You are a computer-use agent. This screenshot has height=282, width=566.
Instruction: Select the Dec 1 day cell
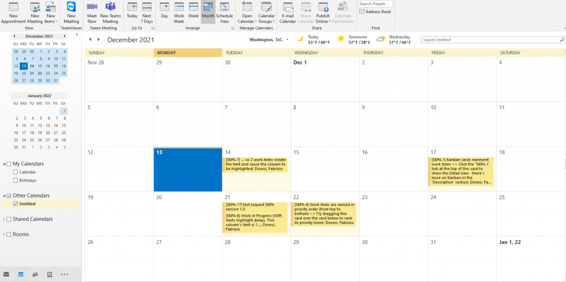325,79
